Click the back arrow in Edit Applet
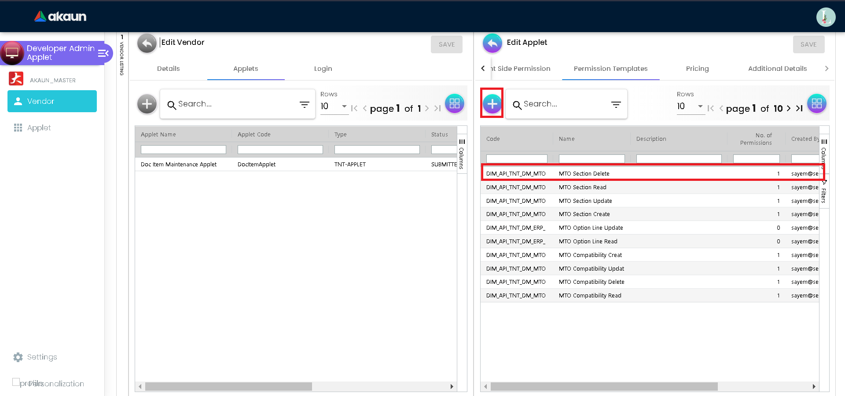This screenshot has width=845, height=396. (x=492, y=44)
